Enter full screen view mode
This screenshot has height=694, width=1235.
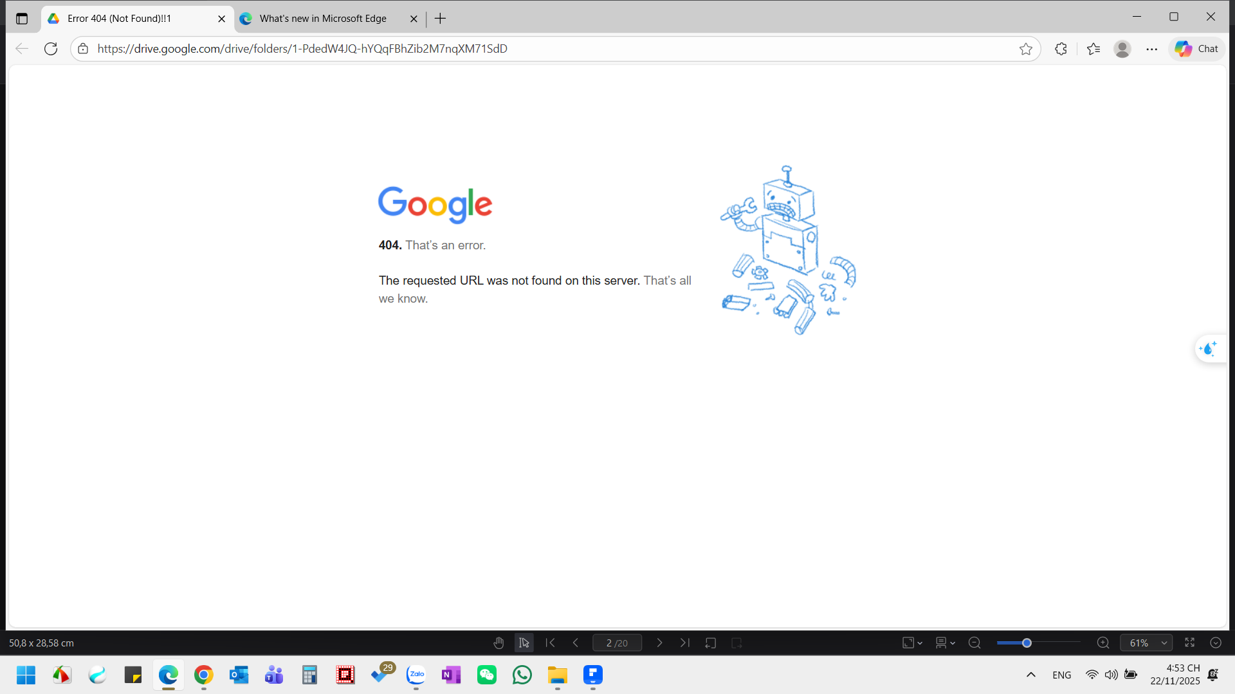[1190, 643]
